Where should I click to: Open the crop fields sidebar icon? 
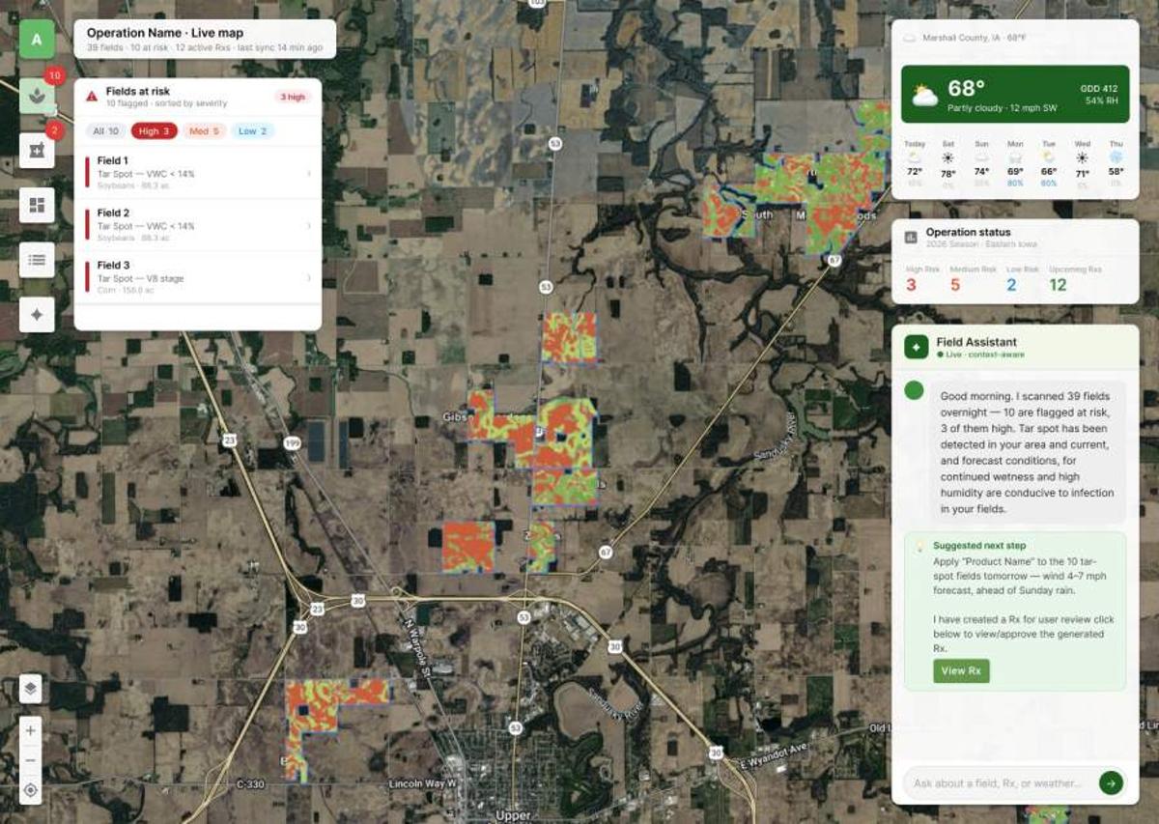tap(37, 95)
